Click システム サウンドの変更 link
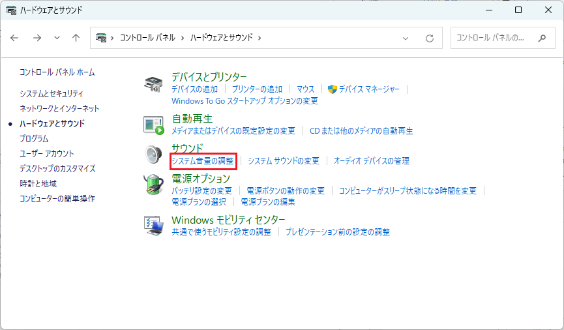The image size is (564, 330). (284, 161)
